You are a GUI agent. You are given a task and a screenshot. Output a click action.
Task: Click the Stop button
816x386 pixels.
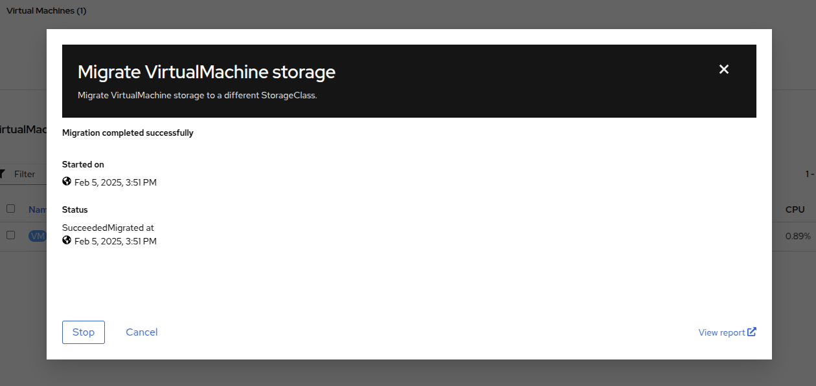84,332
